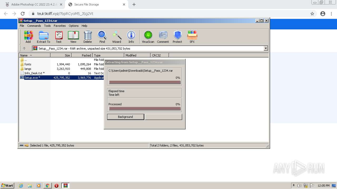This screenshot has width=337, height=189.
Task: Go up one folder level arrow
Action: [x=24, y=48]
